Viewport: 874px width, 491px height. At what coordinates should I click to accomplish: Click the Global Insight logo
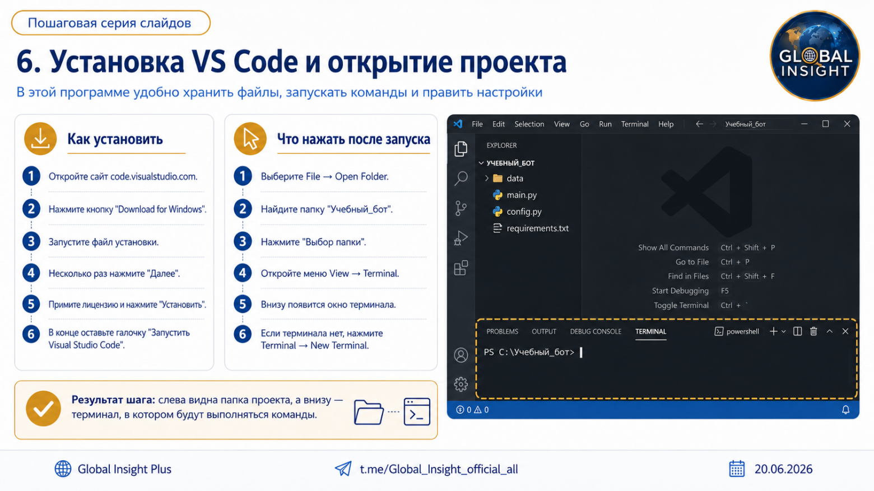tap(815, 55)
